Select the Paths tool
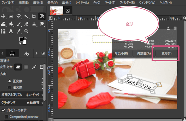Viewport: 186px width, 121px height. coord(3,31)
